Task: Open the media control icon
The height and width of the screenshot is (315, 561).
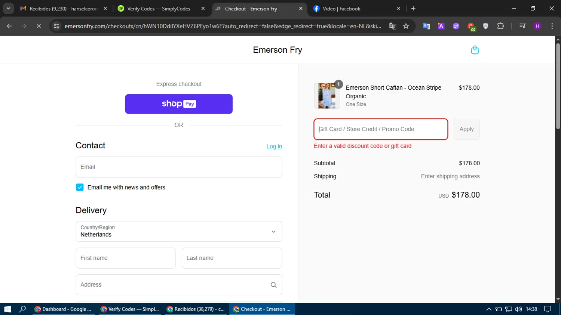Action: click(x=522, y=26)
